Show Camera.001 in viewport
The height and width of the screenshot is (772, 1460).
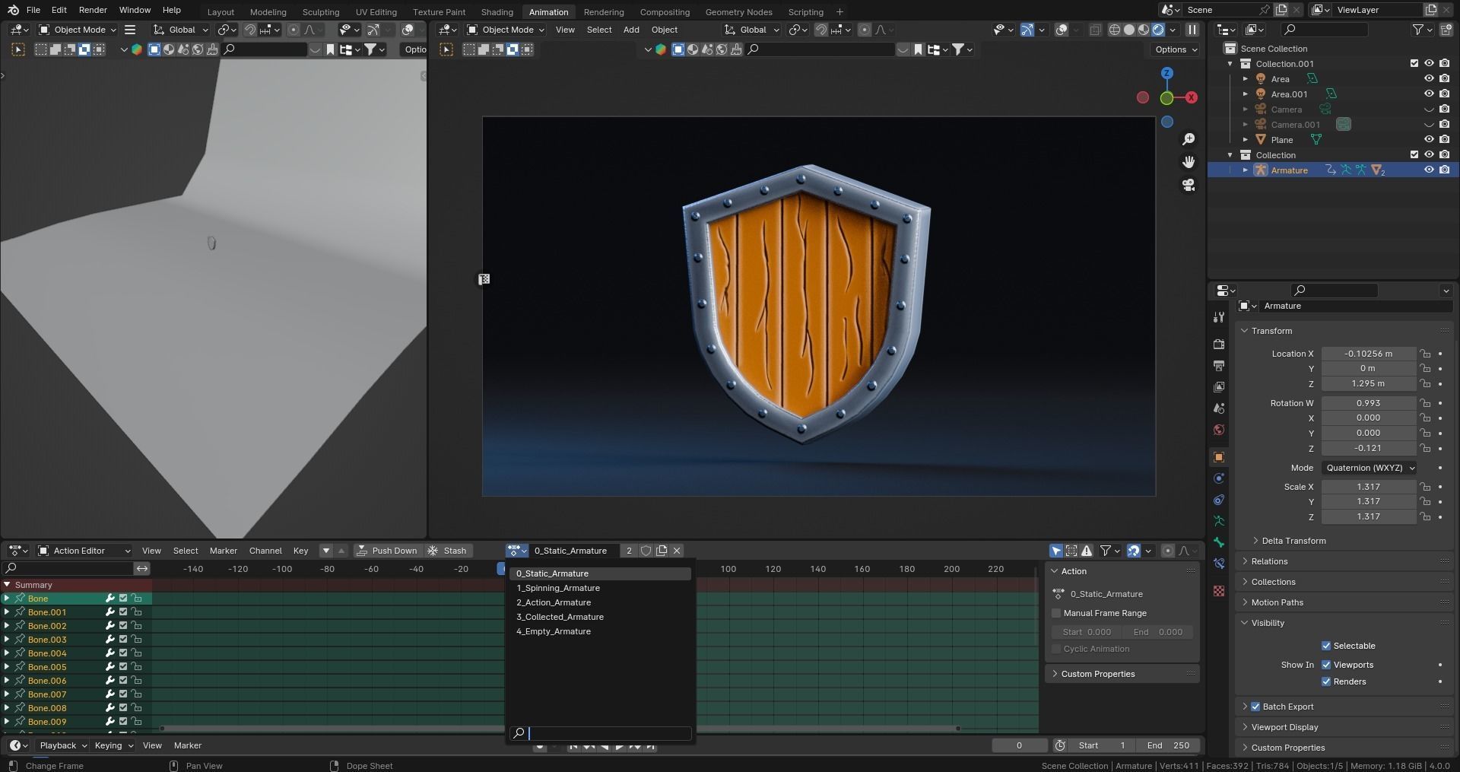1429,125
